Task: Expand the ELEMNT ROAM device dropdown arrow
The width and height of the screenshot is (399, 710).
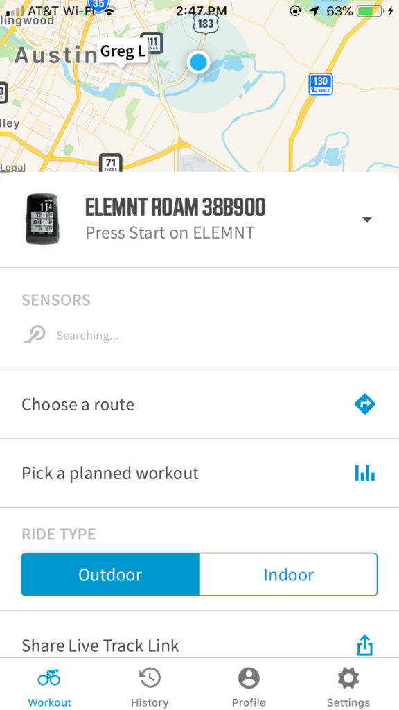Action: point(367,220)
